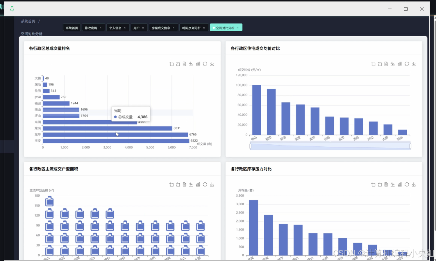The width and height of the screenshot is (436, 261).
Task: Open data view for 总成交量排名 chart
Action: point(184,64)
